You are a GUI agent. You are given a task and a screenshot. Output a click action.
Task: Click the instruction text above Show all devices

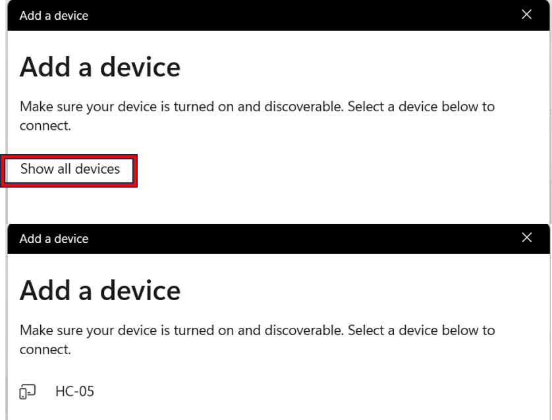tap(257, 107)
